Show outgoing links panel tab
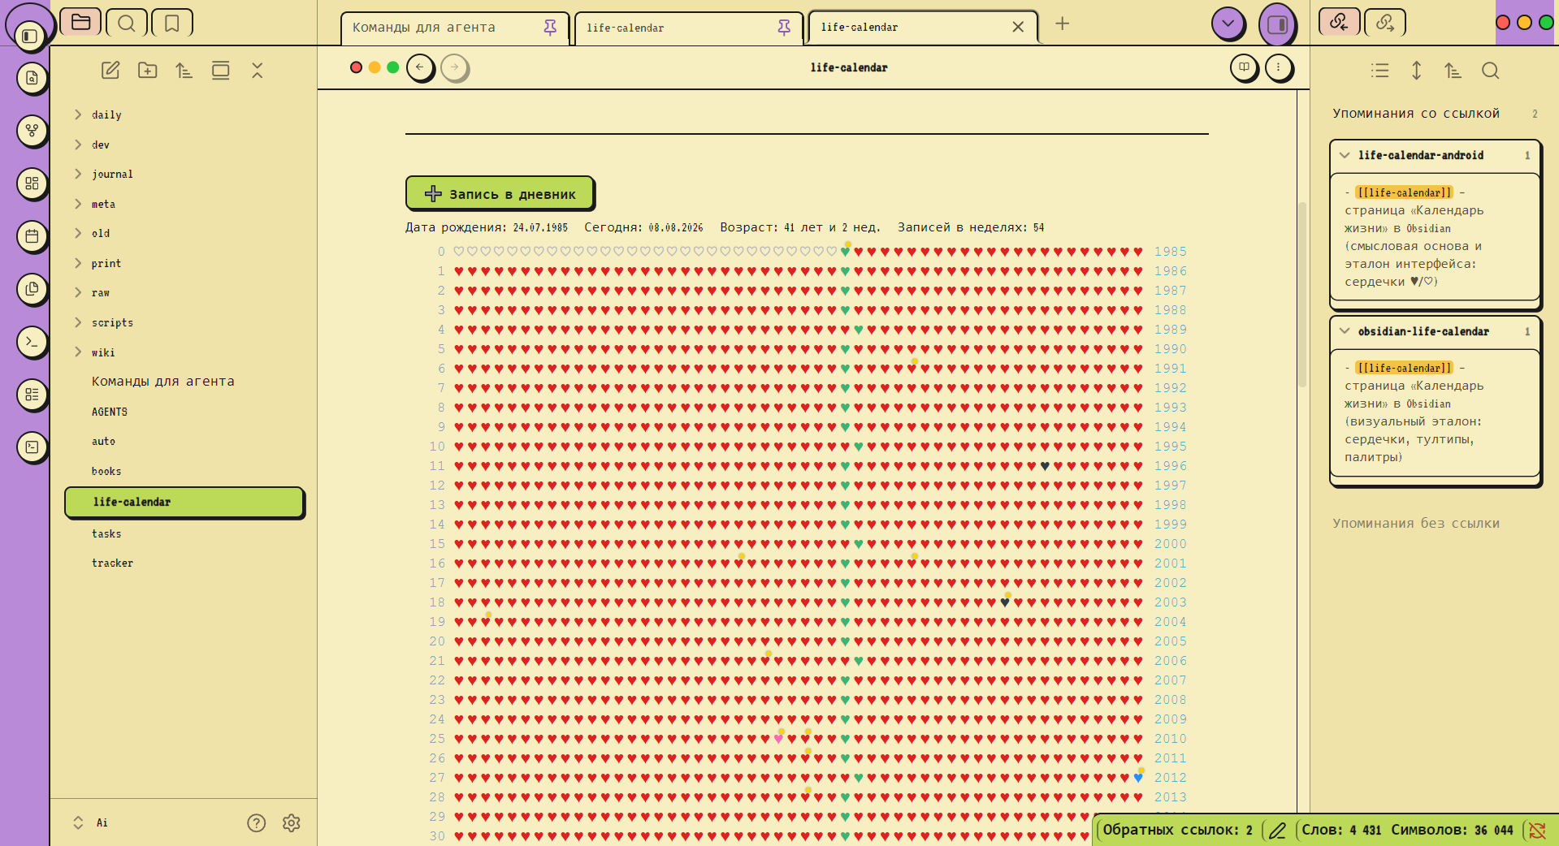This screenshot has height=846, width=1559. pyautogui.click(x=1385, y=22)
